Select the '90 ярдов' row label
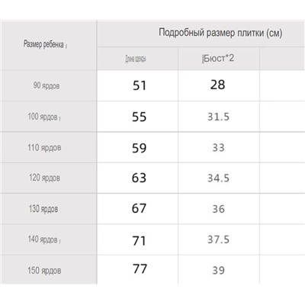The width and height of the screenshot is (305, 305). (47, 85)
